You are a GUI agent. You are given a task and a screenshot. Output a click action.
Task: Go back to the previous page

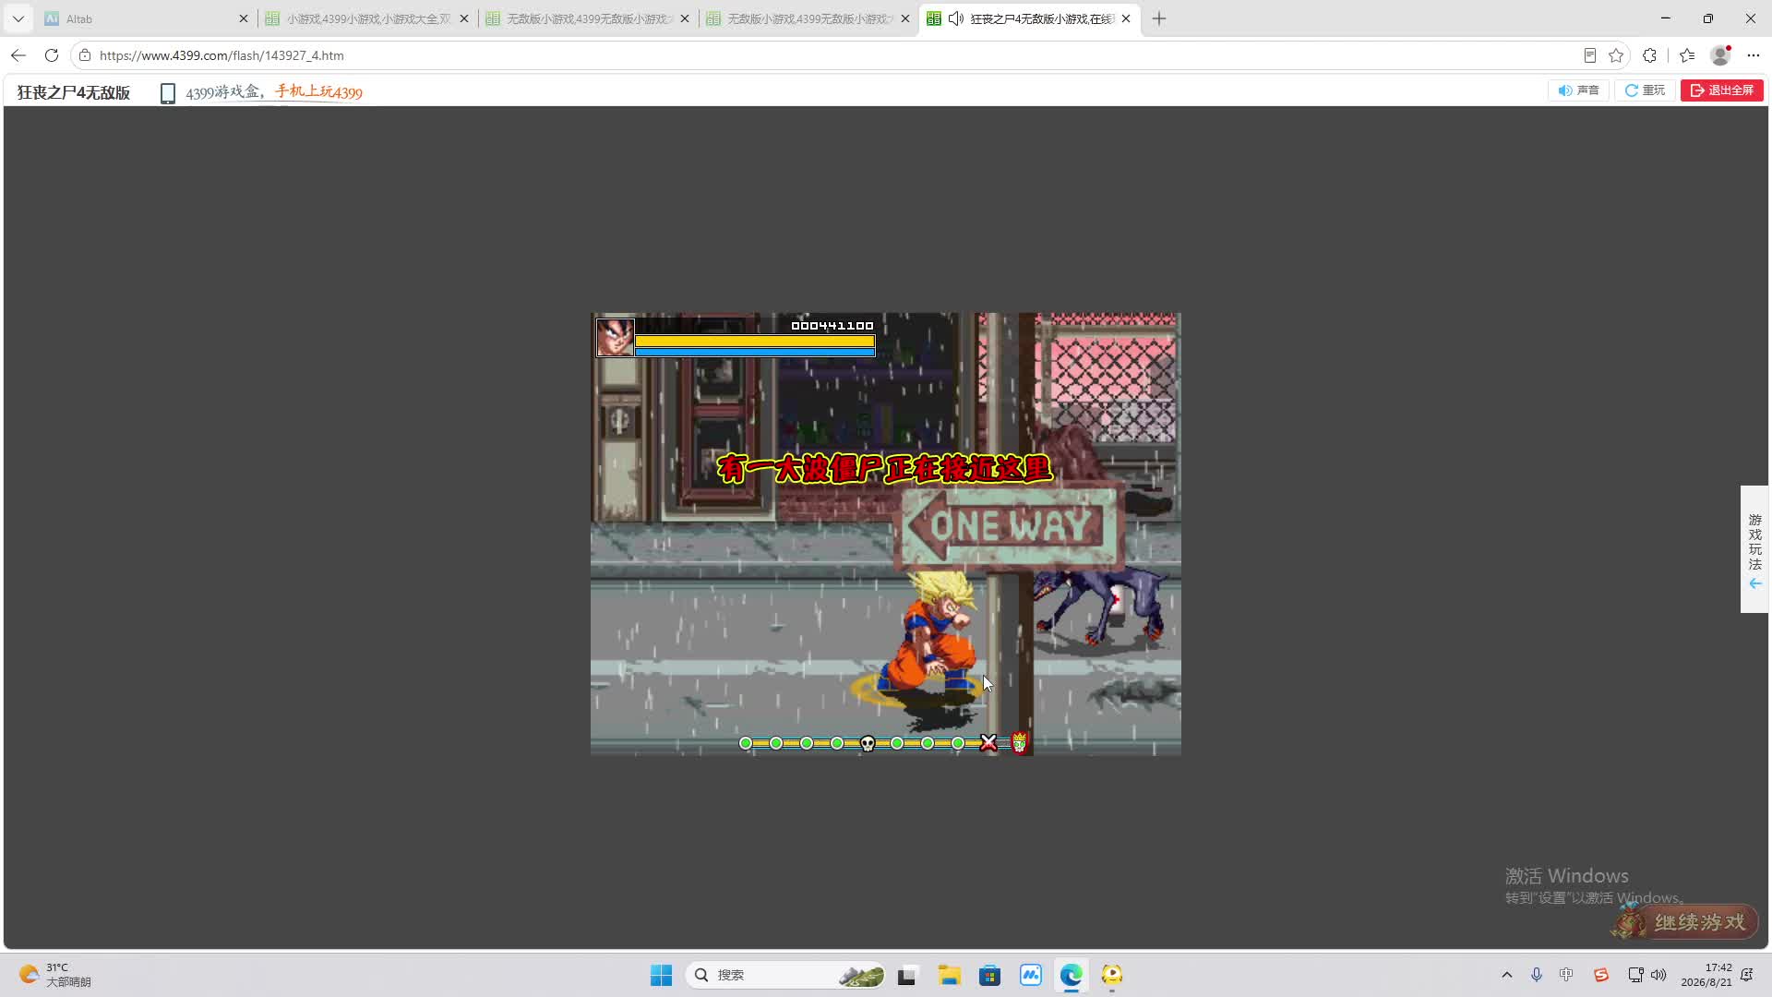(18, 55)
